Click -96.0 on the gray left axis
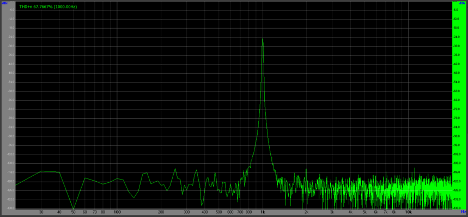 click(11, 145)
